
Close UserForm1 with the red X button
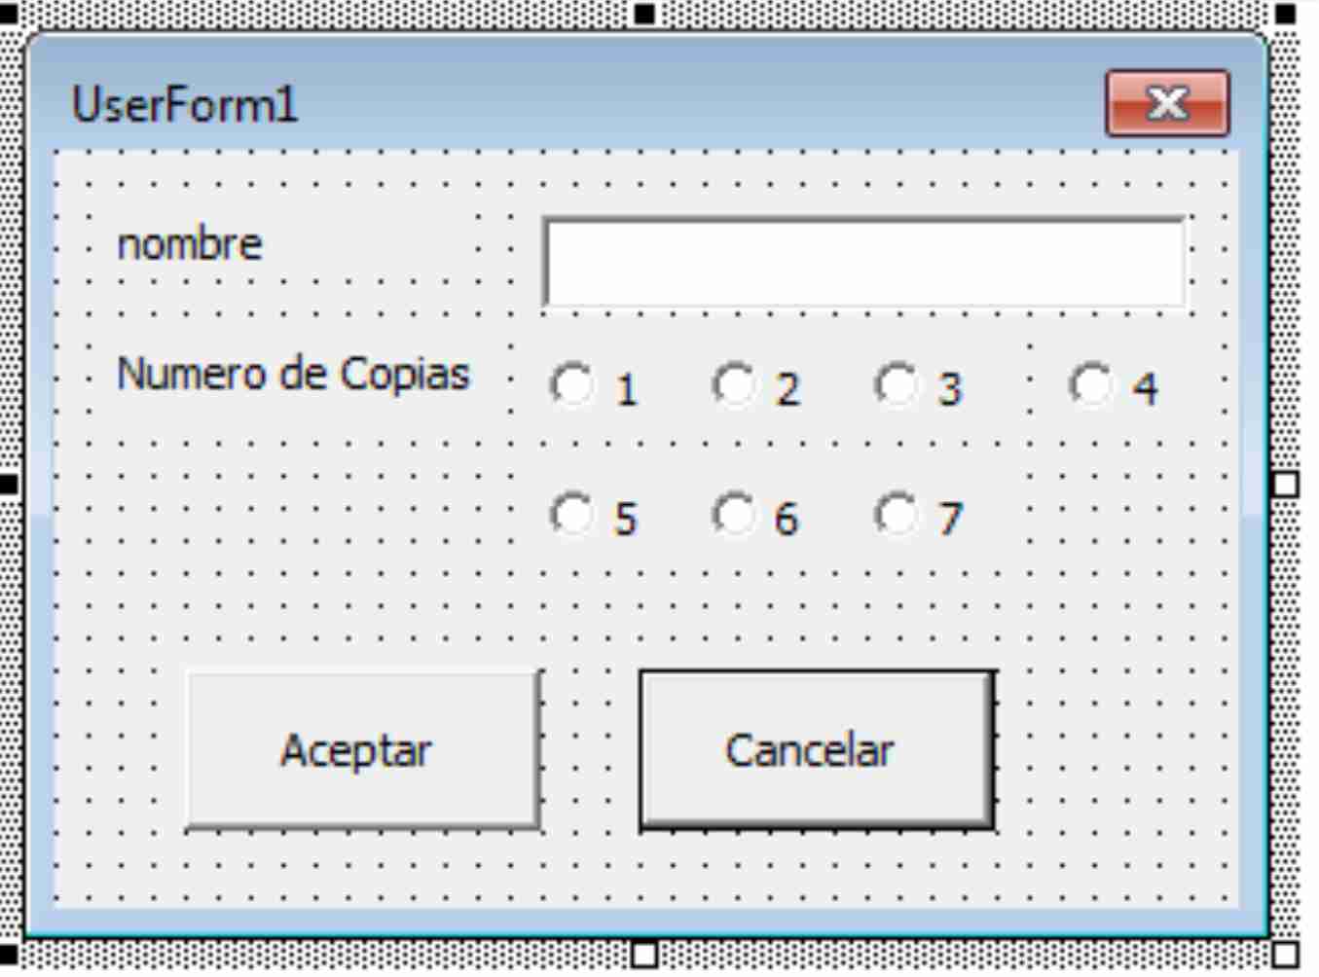(1167, 103)
